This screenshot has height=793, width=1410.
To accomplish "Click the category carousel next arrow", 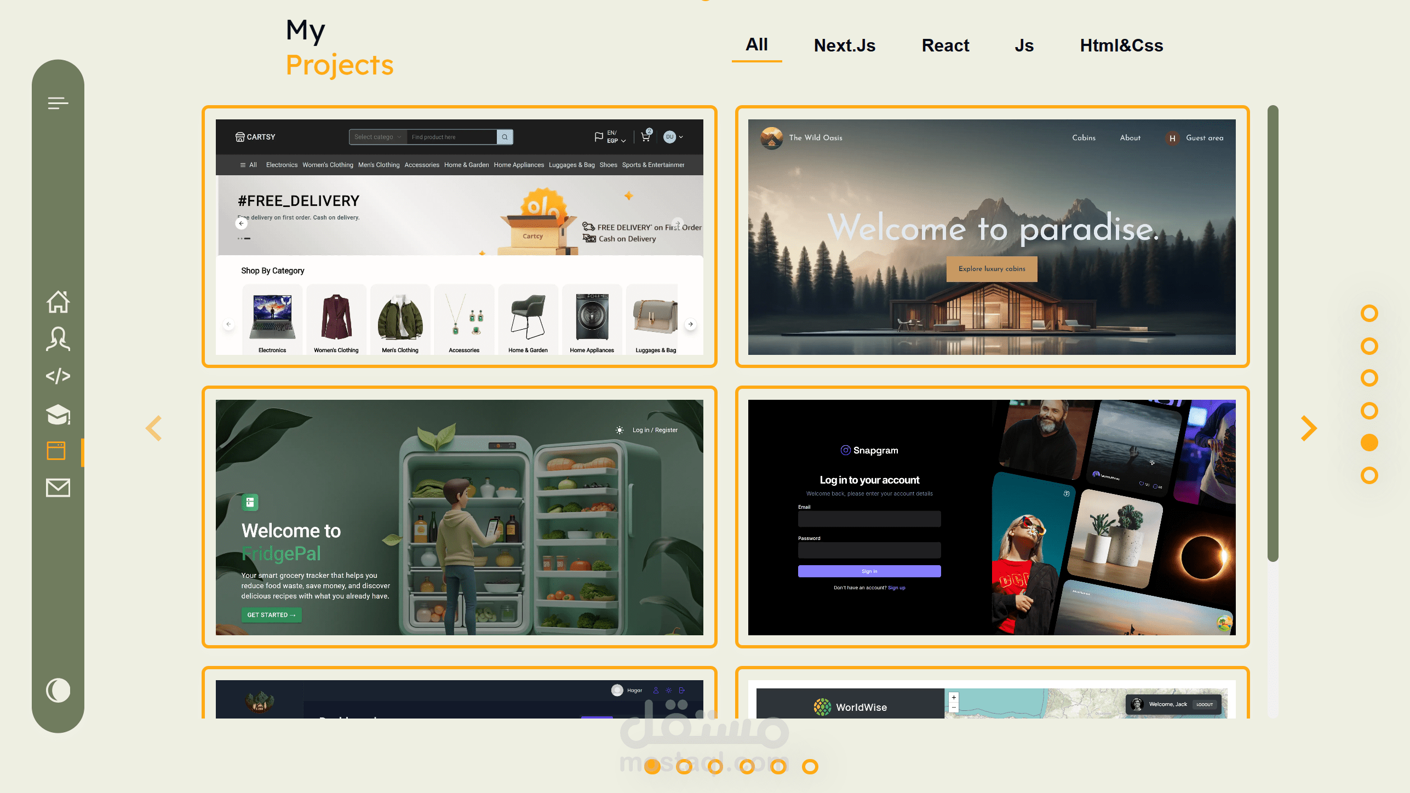I will [x=691, y=324].
